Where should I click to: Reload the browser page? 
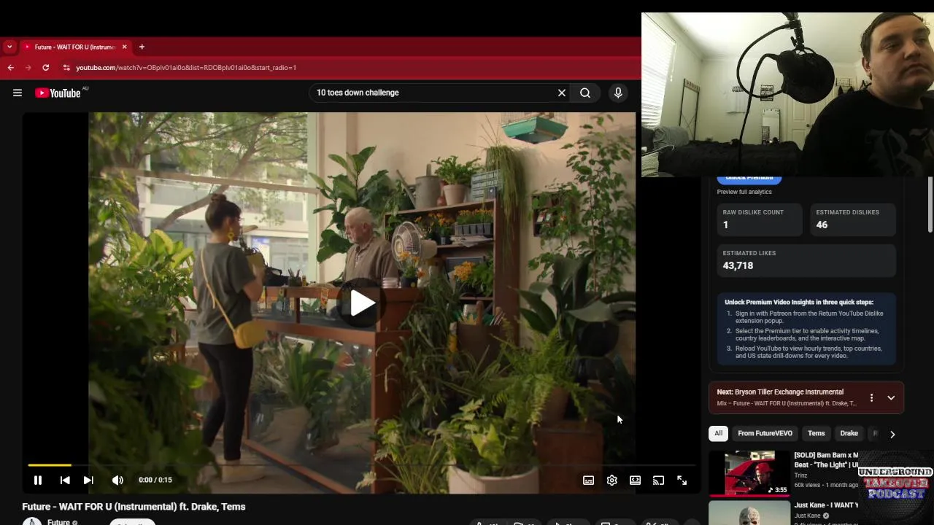[45, 67]
